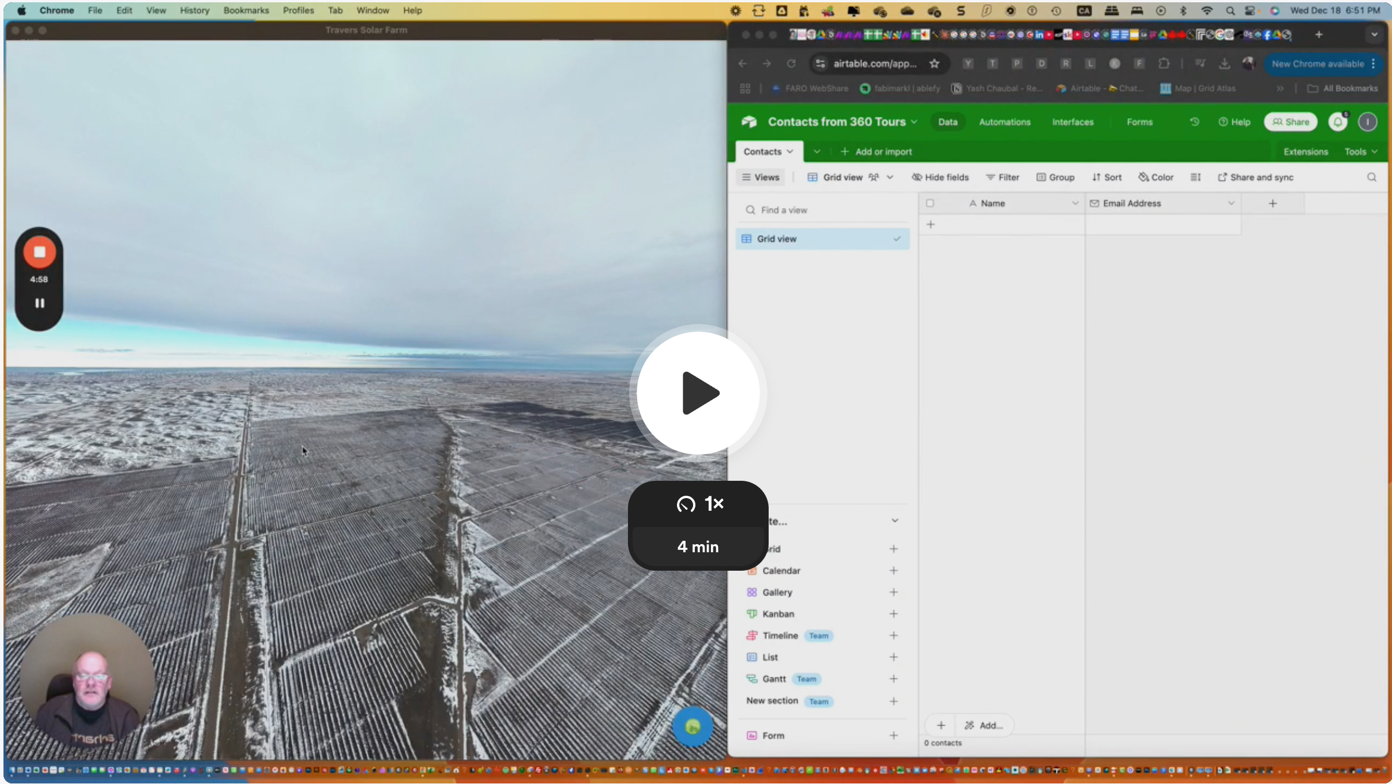Open the History menu in the menu bar
This screenshot has width=1392, height=784.
(194, 10)
